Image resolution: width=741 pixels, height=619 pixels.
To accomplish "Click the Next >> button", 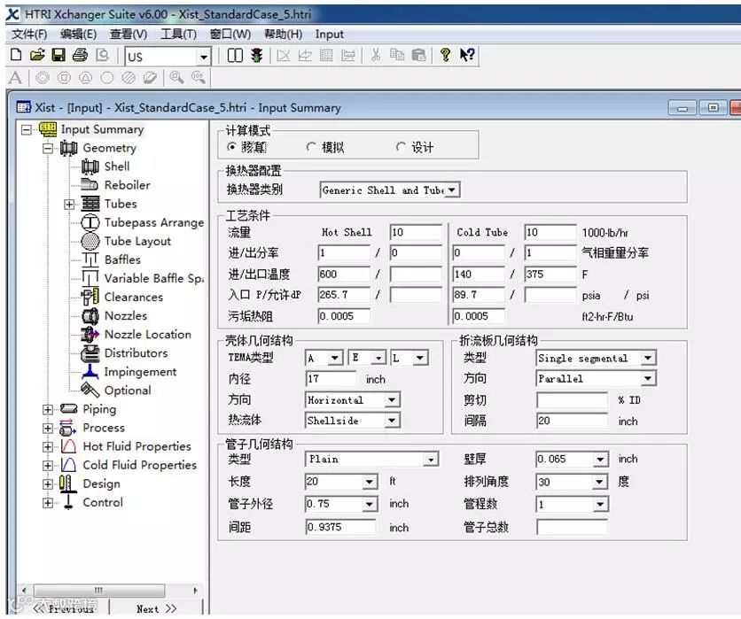I will [156, 609].
